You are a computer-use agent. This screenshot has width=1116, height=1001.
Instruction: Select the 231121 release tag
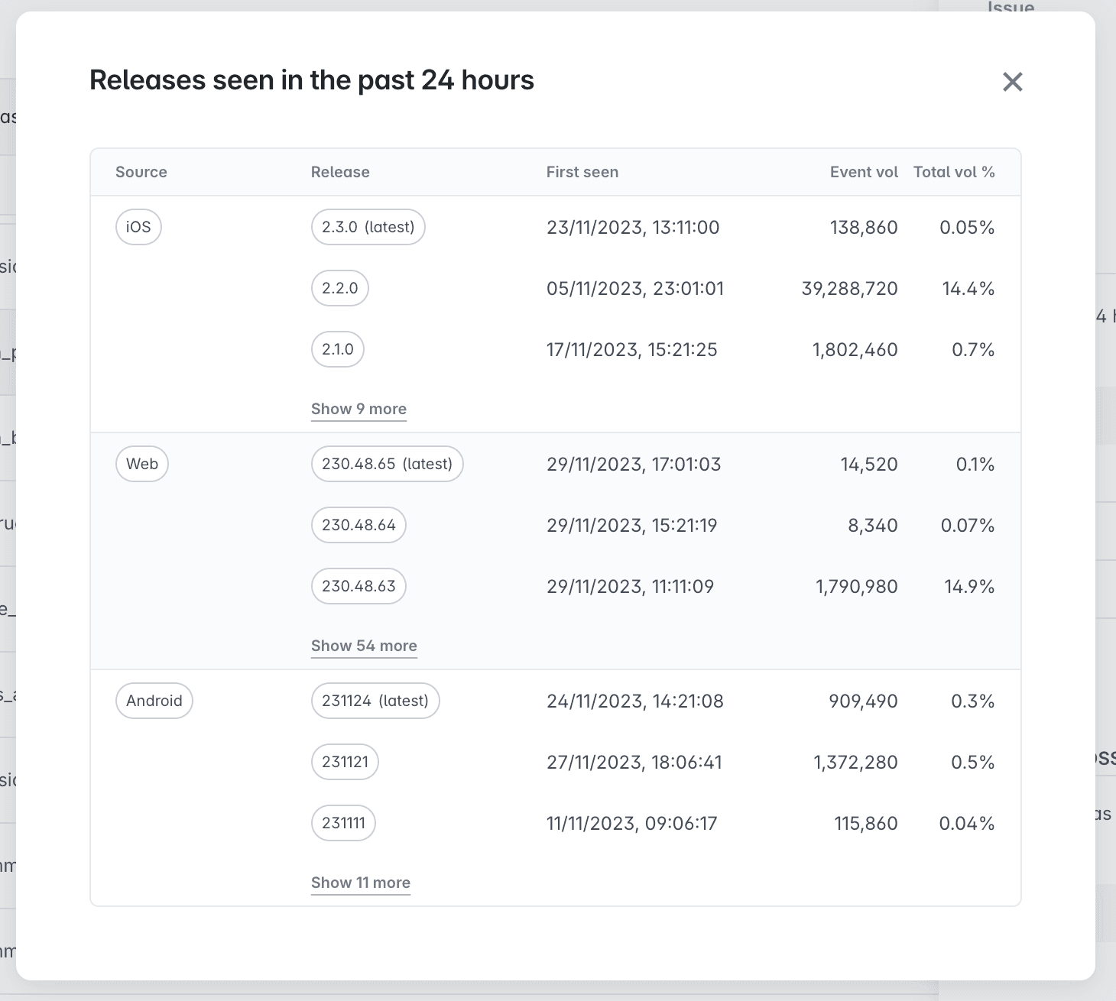[345, 762]
